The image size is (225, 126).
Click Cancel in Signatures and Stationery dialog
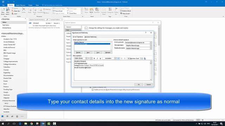coord(148,85)
